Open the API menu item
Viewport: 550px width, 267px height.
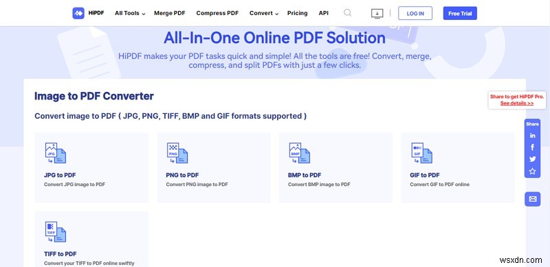tap(323, 13)
